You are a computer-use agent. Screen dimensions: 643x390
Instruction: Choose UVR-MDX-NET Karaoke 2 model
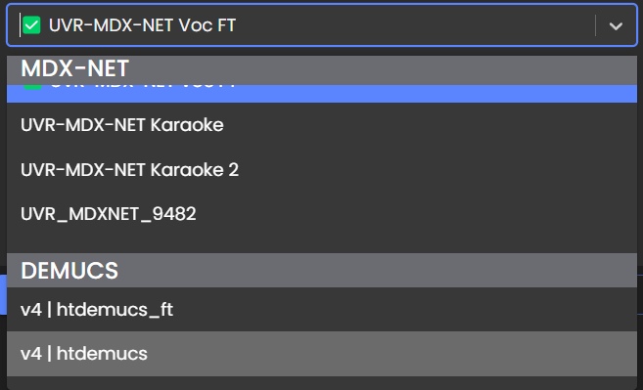(x=322, y=170)
